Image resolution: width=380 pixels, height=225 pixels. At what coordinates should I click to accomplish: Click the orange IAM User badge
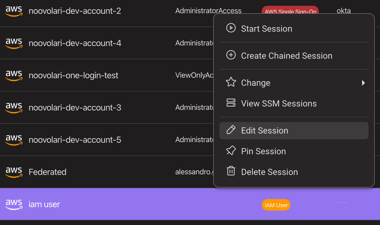[x=276, y=205]
